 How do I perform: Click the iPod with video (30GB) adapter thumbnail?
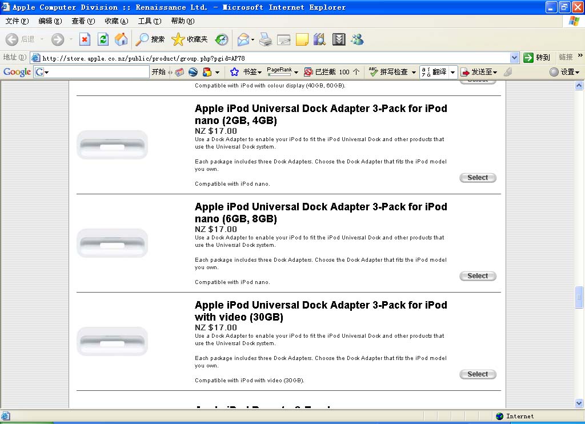(113, 341)
